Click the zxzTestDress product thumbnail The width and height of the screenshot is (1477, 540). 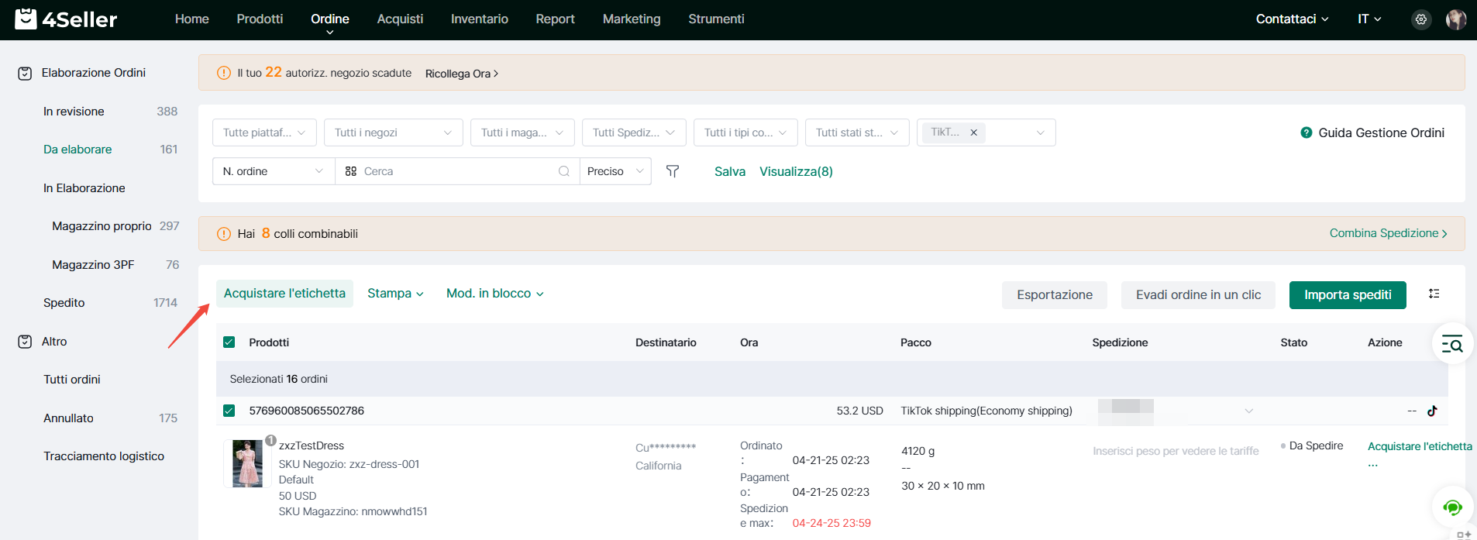247,463
